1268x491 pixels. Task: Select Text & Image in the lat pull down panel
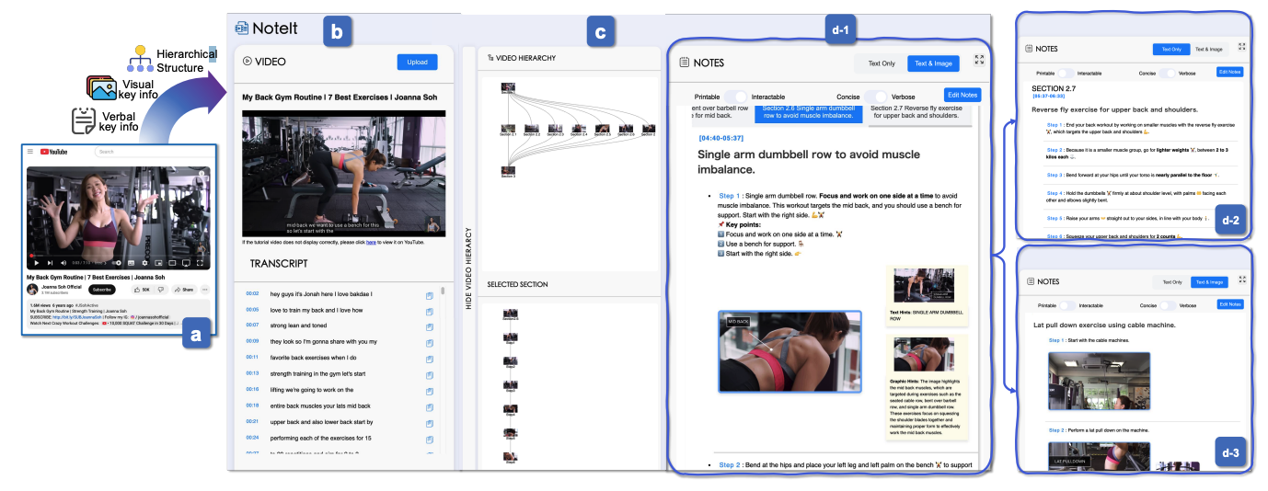click(1209, 281)
